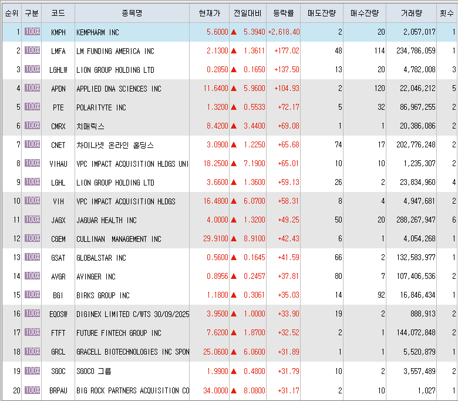Select the VIHAU ticker code
The height and width of the screenshot is (401, 458).
[x=58, y=164]
